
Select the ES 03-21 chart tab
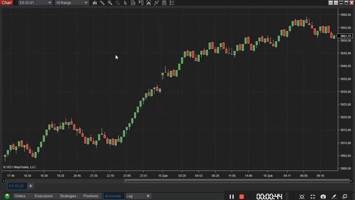[17, 186]
